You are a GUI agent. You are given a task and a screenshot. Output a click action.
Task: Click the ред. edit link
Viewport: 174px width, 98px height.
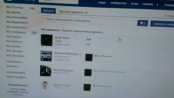point(32,8)
